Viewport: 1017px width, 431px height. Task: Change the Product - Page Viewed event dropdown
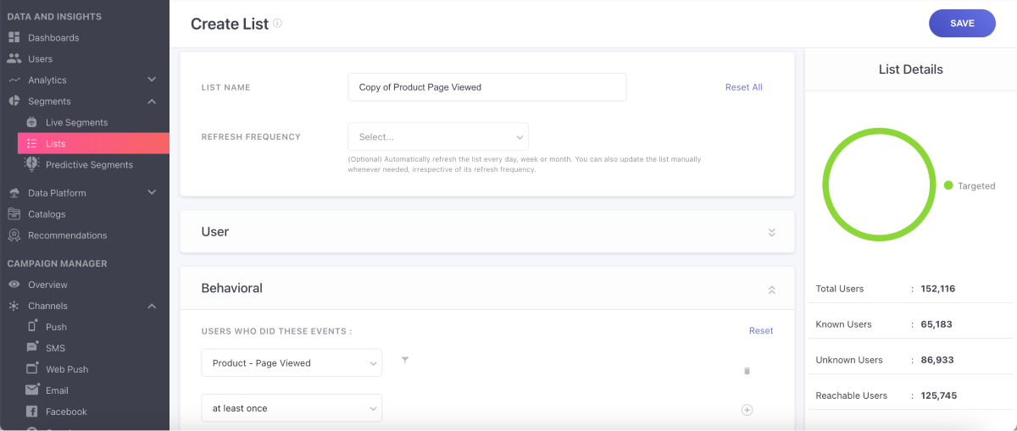click(292, 363)
